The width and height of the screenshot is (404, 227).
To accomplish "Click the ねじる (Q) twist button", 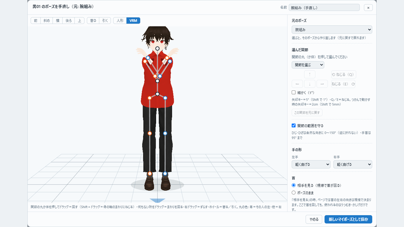I will tap(343, 74).
